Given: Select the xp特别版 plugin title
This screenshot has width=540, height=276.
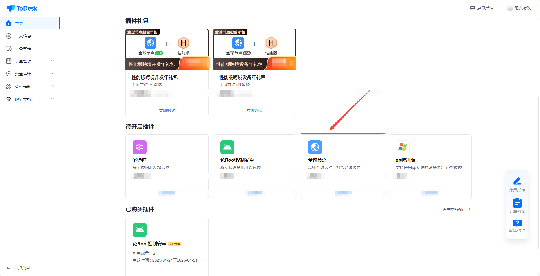Looking at the screenshot, I should (405, 160).
